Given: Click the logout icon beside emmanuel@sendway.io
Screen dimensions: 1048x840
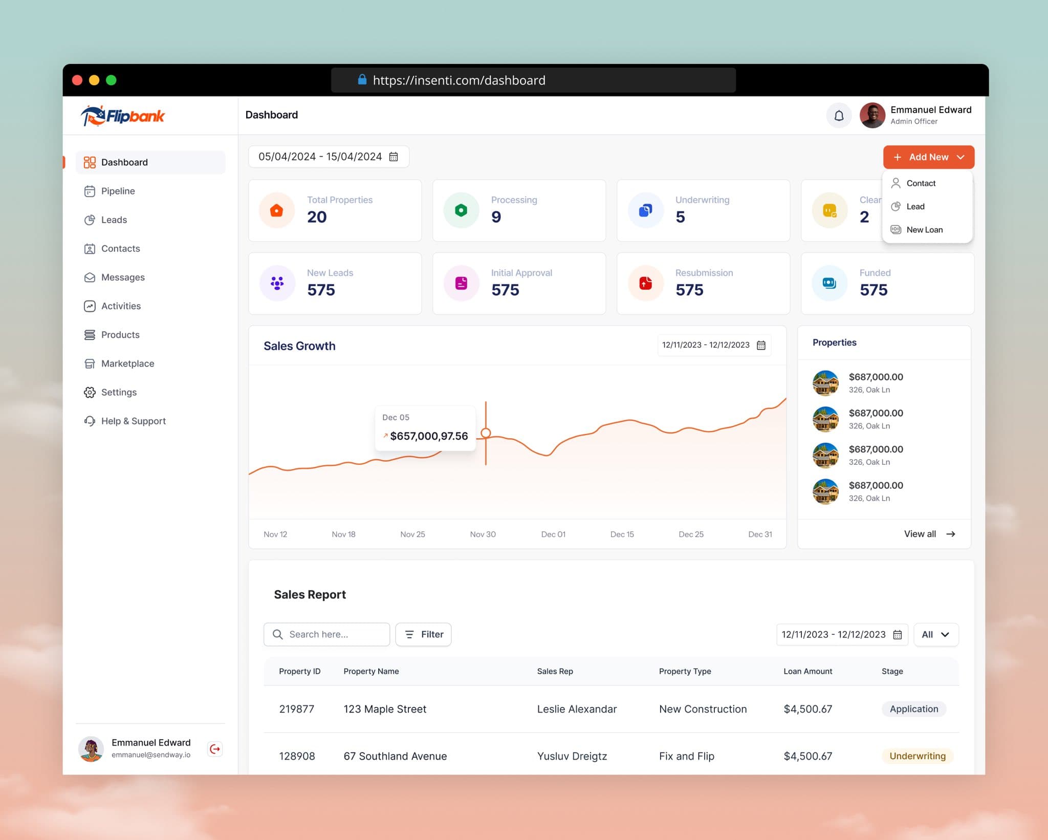Looking at the screenshot, I should point(215,749).
